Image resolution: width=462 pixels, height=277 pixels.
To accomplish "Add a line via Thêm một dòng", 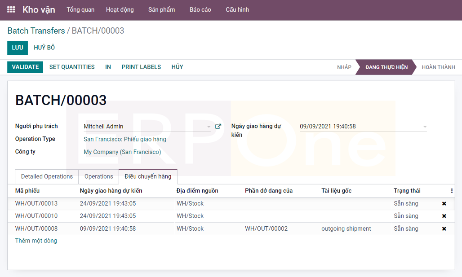I will [36, 241].
